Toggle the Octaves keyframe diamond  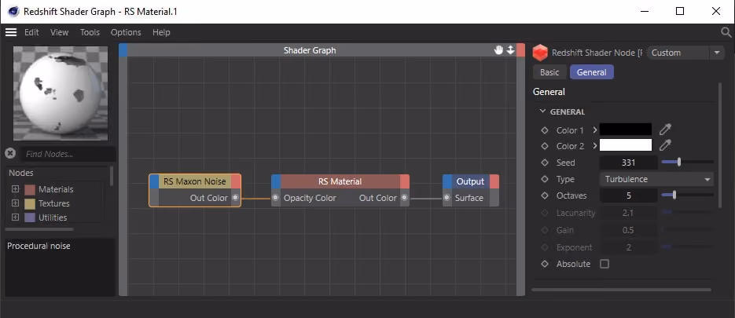(x=545, y=196)
